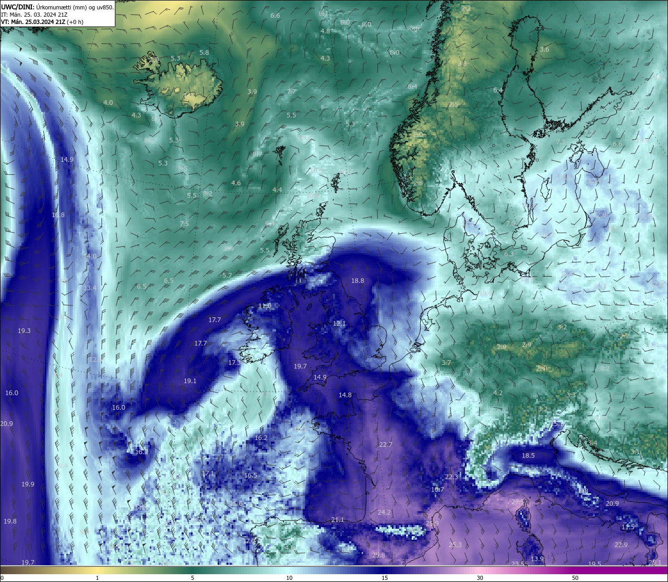Click the 22.7 value label on the map
The width and height of the screenshot is (668, 582).
pos(386,444)
